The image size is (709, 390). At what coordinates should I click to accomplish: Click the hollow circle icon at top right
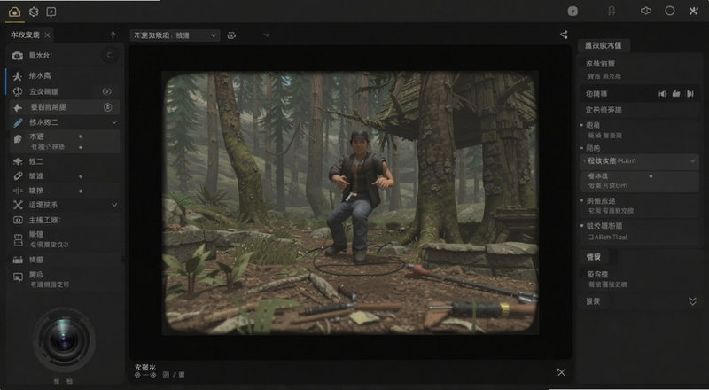pyautogui.click(x=670, y=11)
